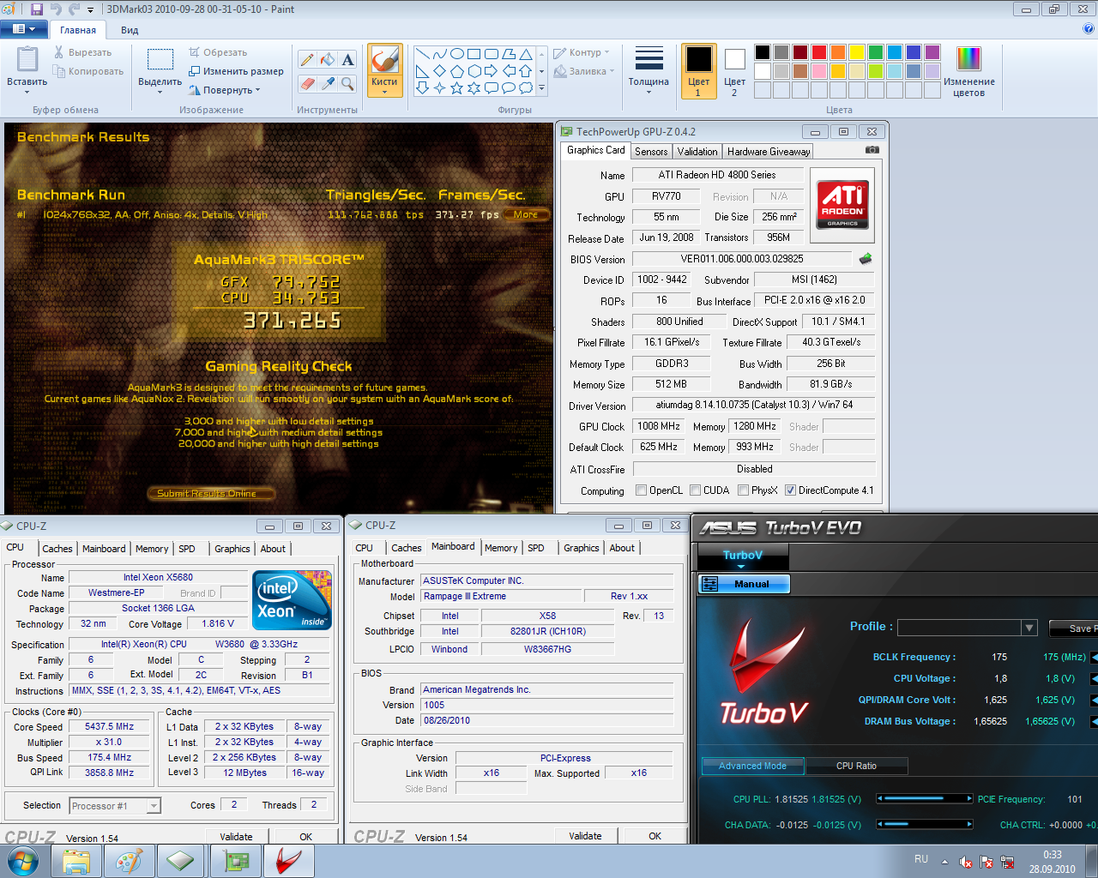Choose the straight line shape
Image resolution: width=1098 pixels, height=878 pixels.
coord(423,53)
